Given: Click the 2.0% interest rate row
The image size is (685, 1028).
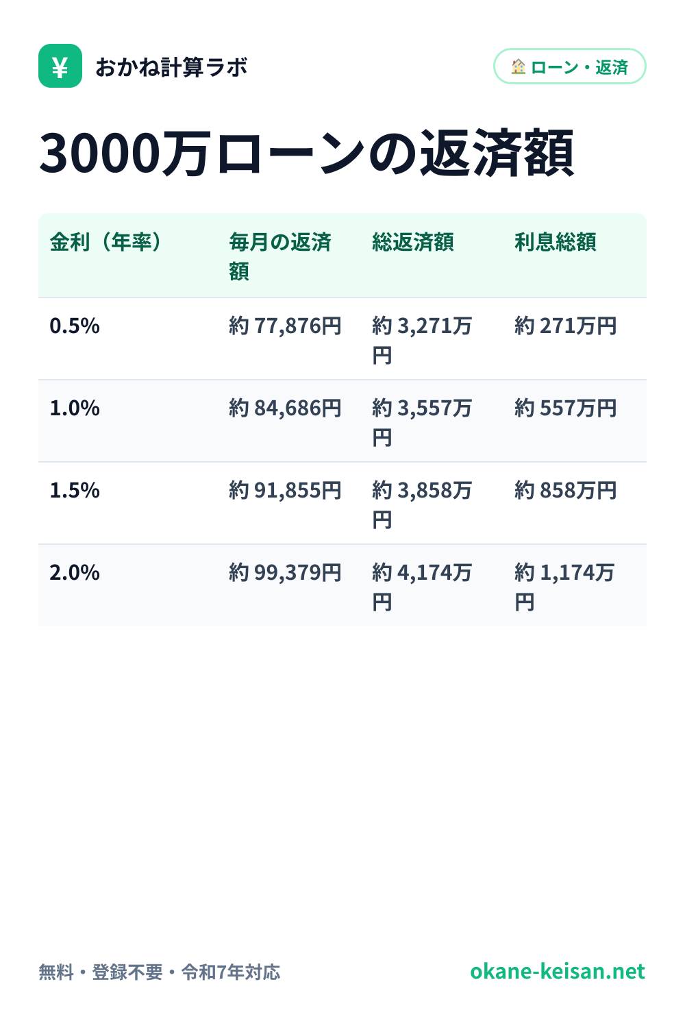Looking at the screenshot, I should pos(342,585).
